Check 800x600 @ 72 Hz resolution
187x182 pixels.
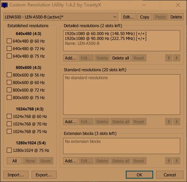click(9, 90)
